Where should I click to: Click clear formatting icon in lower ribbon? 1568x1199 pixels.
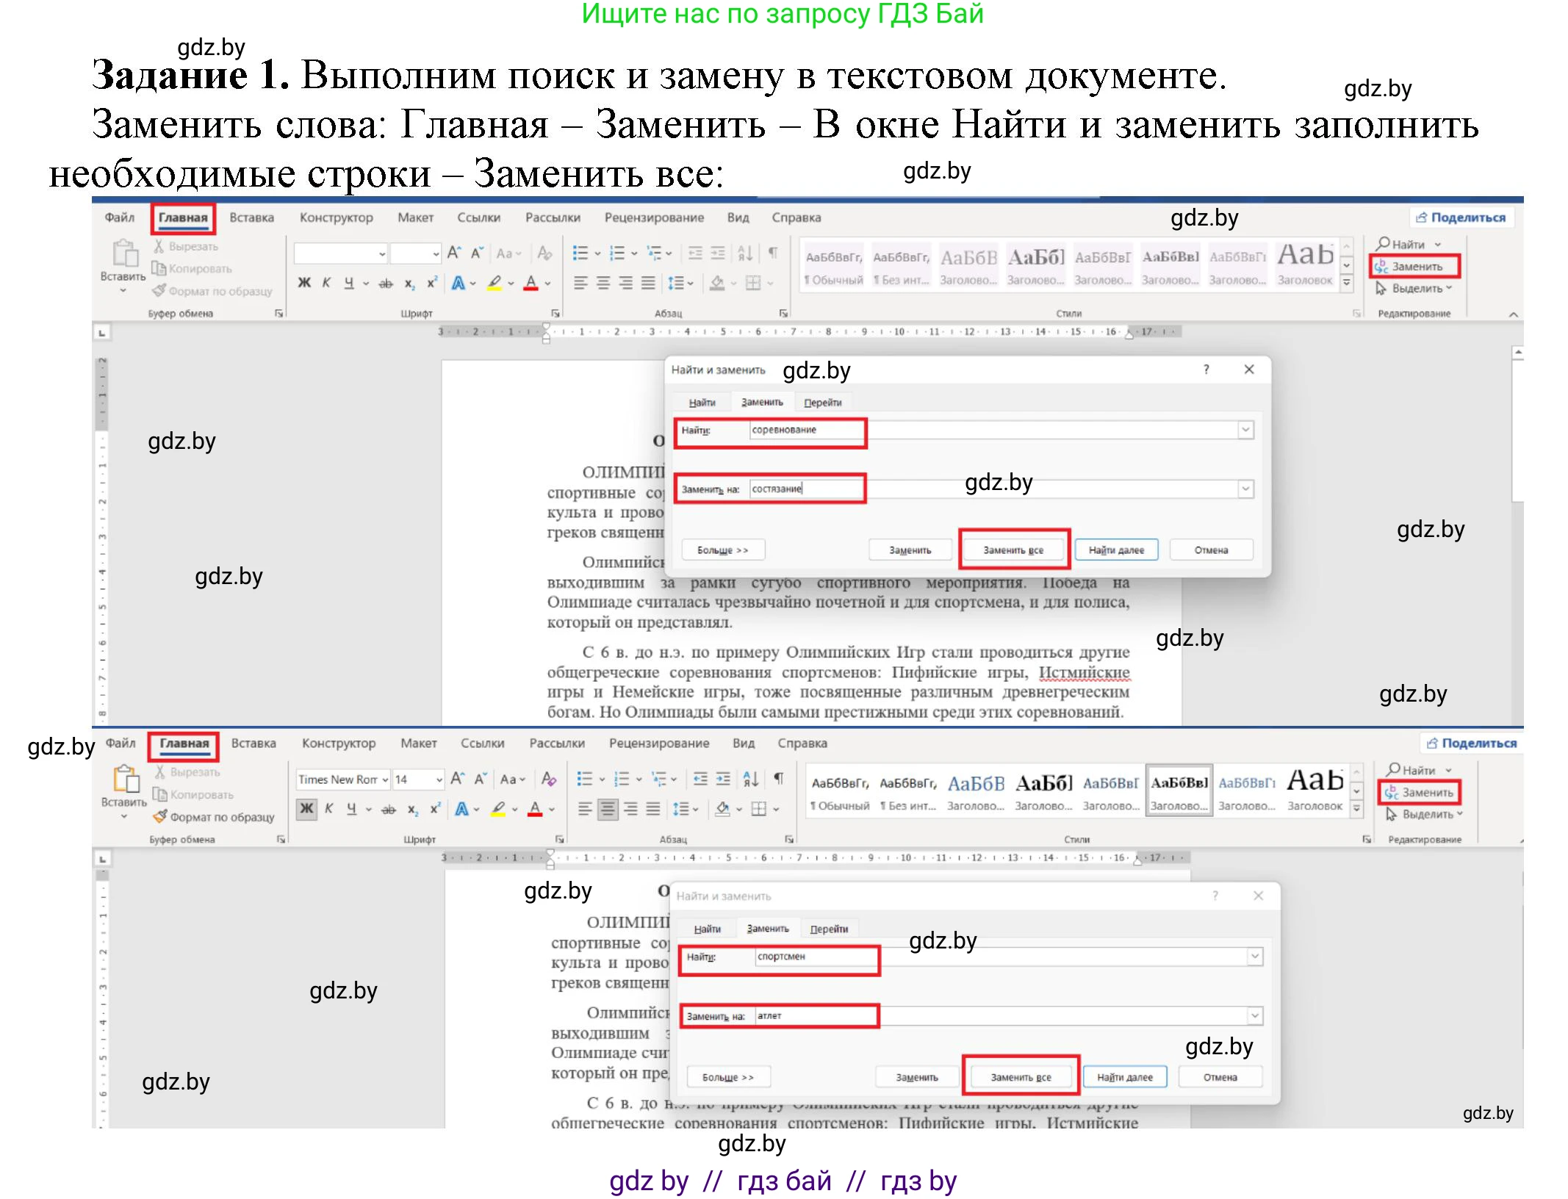548,779
